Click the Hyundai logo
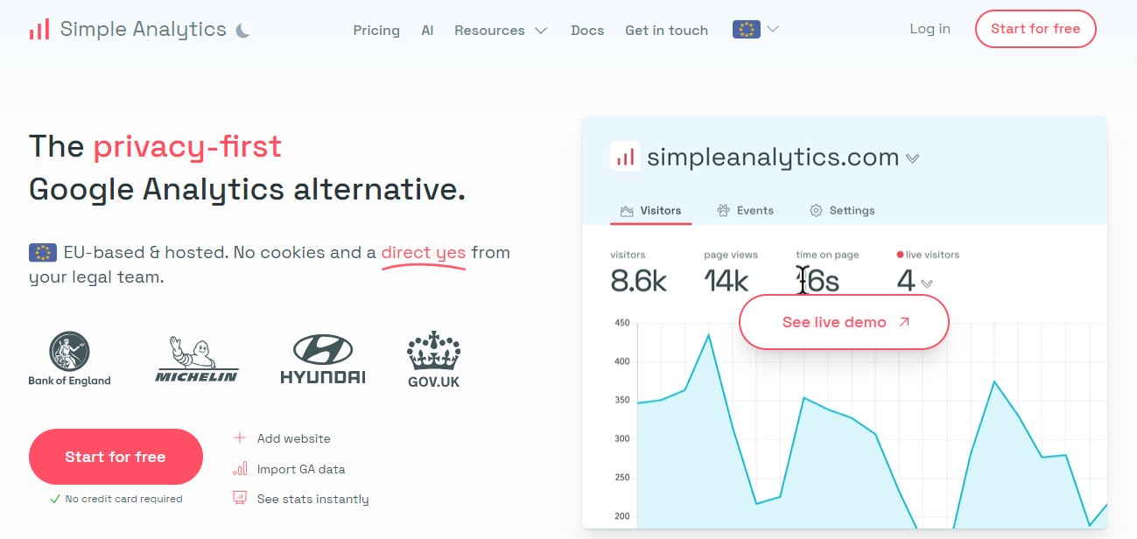The image size is (1137, 539). coord(323,359)
